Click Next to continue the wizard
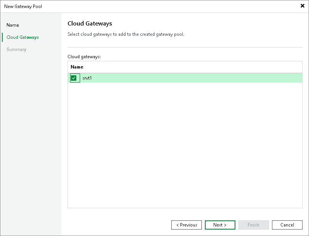 tap(220, 225)
